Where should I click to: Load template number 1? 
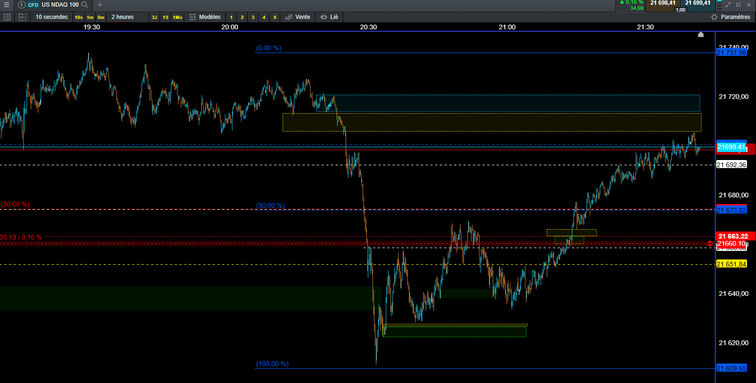[x=231, y=18]
